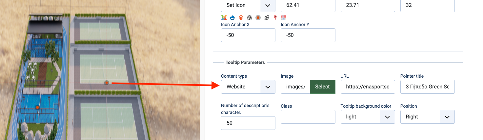Image resolution: width=483 pixels, height=140 pixels.
Task: Expand the Content type dropdown showing Website
Action: pos(248,87)
